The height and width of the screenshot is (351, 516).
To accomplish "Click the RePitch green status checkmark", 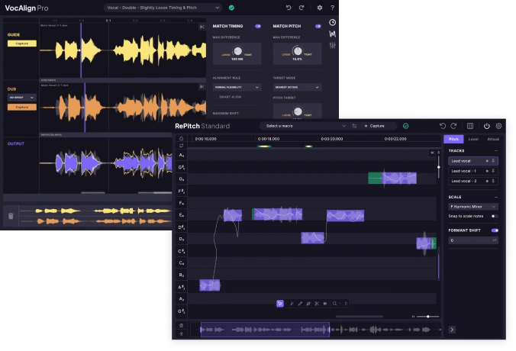I will 405,126.
